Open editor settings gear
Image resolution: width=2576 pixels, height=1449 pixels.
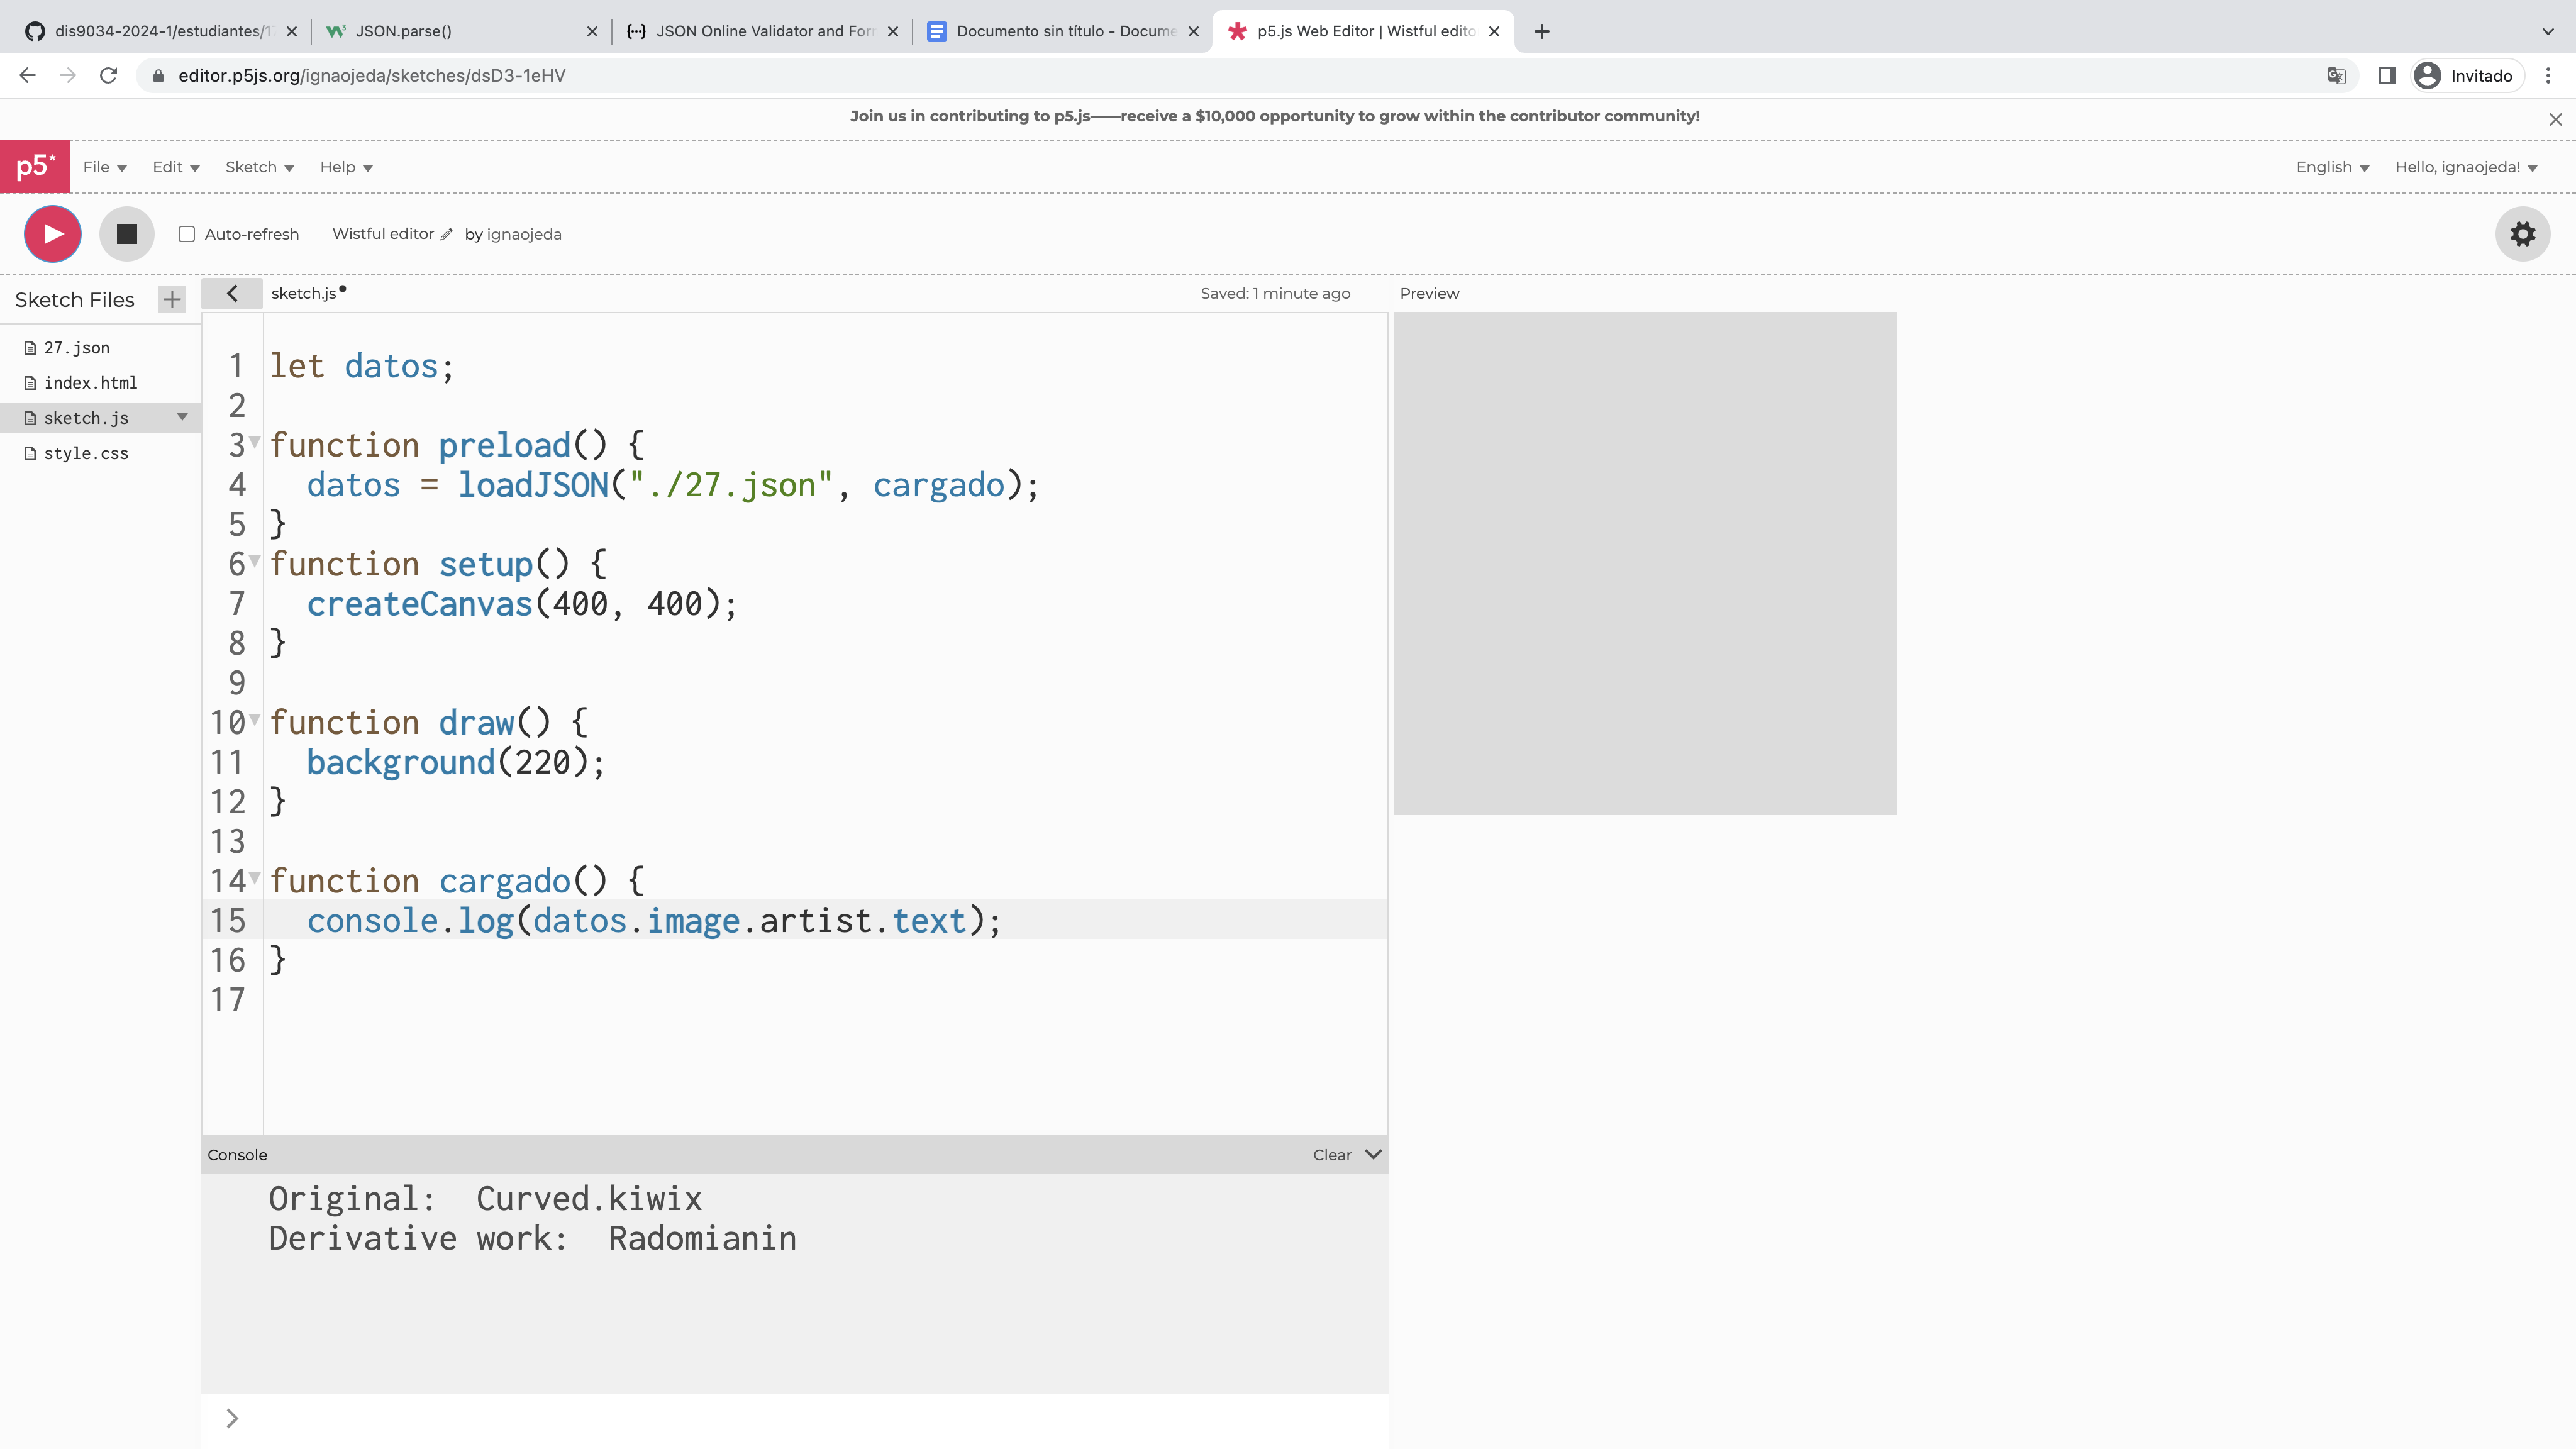(2523, 234)
